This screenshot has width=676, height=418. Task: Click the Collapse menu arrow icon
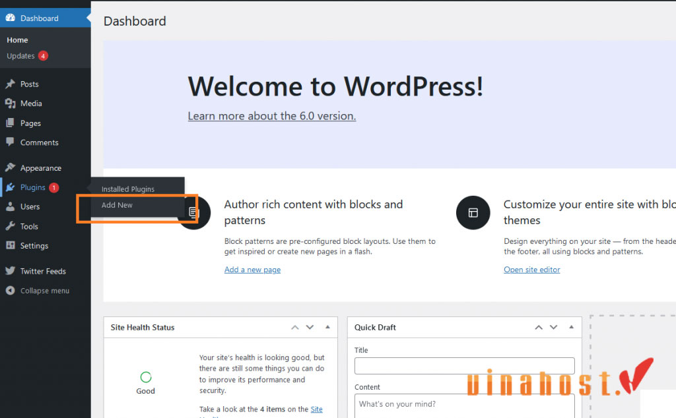[x=11, y=291]
